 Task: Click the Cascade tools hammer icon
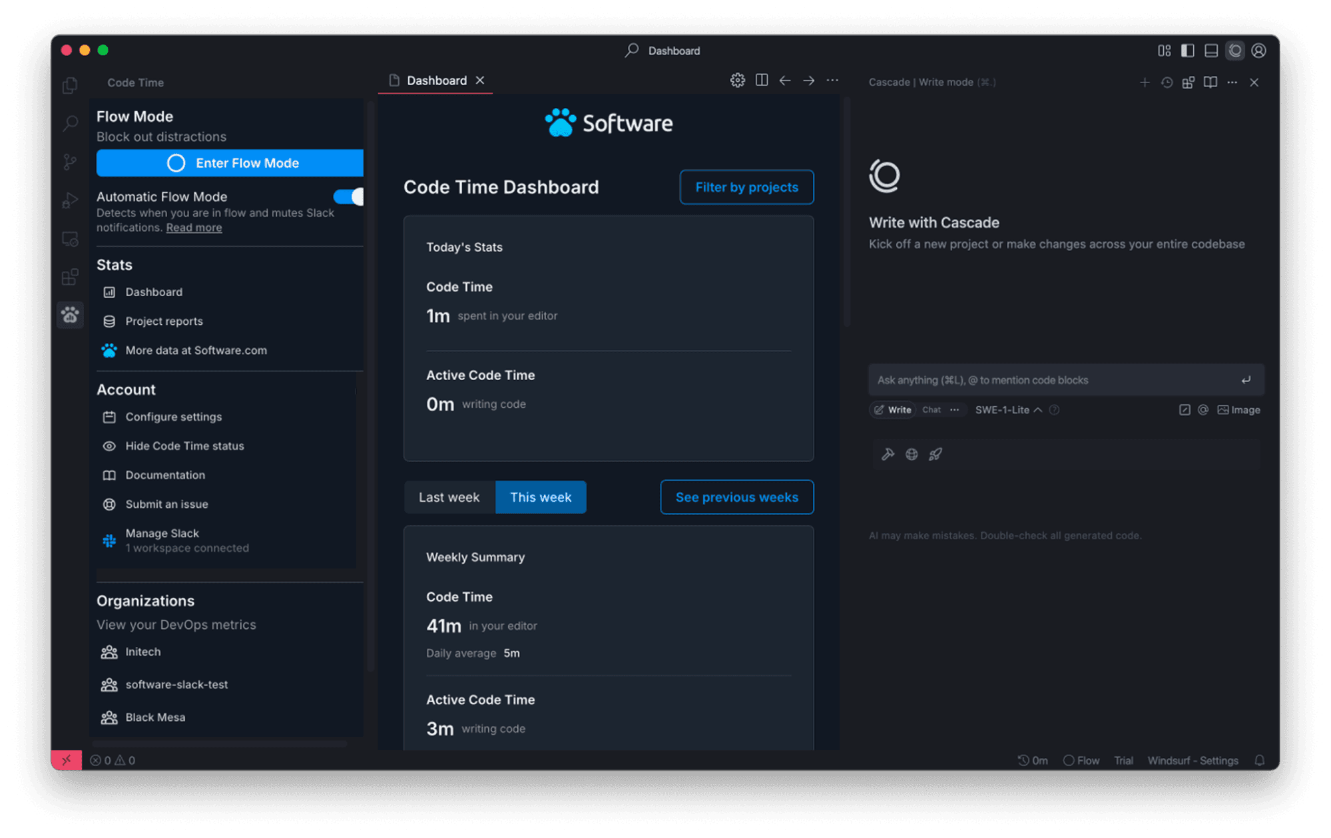(888, 454)
